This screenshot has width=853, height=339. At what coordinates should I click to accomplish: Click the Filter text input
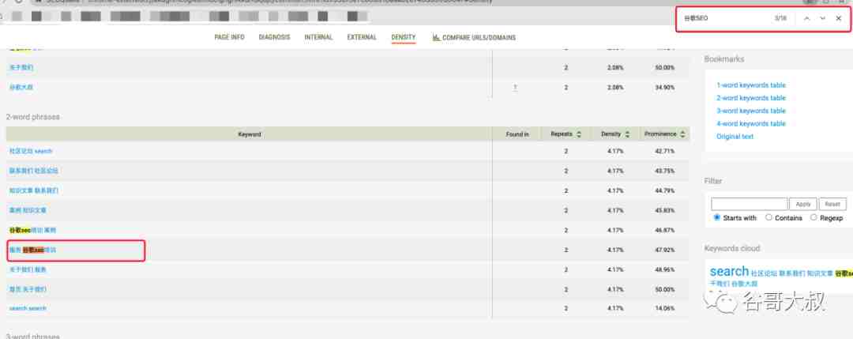pos(749,204)
